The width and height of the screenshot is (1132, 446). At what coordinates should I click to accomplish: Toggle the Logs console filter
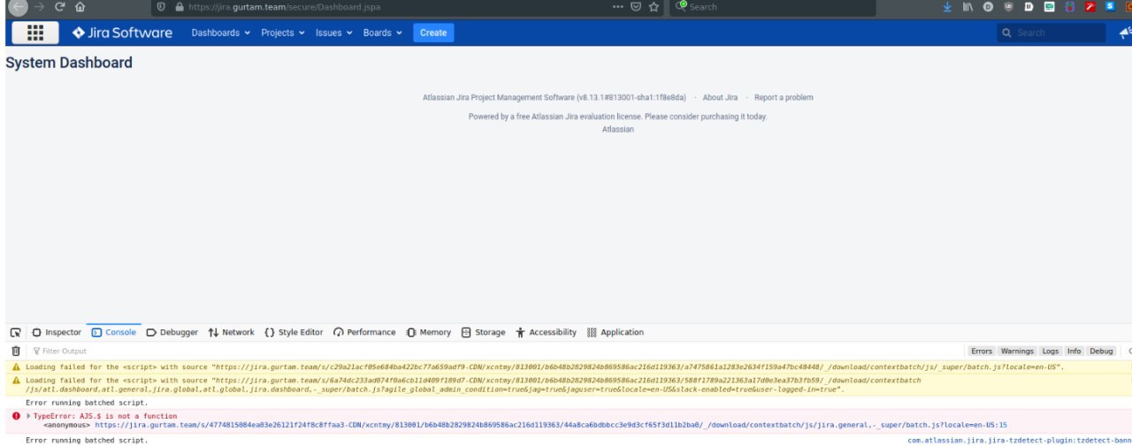coord(1050,351)
